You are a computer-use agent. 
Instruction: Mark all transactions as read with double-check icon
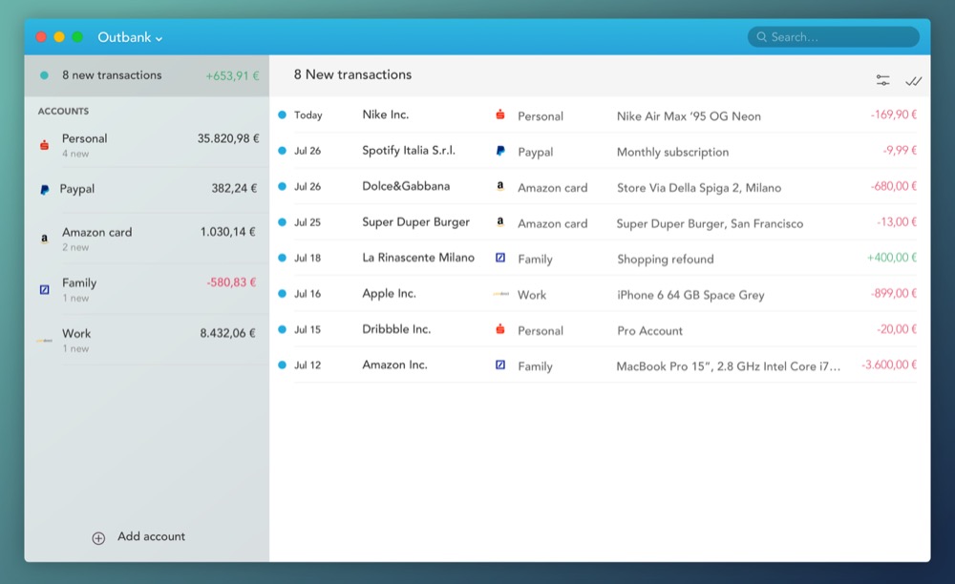click(914, 81)
